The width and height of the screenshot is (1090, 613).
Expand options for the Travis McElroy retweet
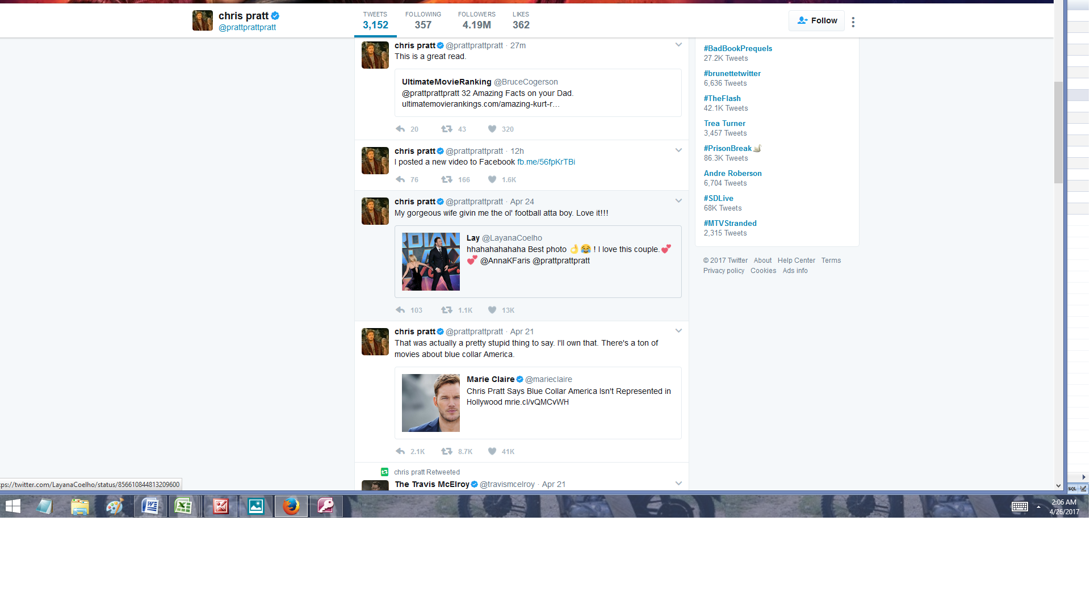pos(678,484)
